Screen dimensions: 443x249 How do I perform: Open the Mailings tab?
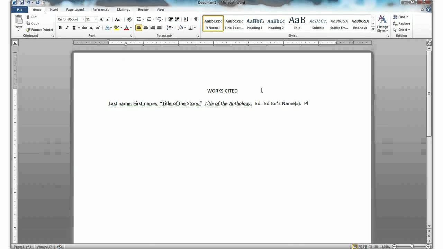[123, 10]
